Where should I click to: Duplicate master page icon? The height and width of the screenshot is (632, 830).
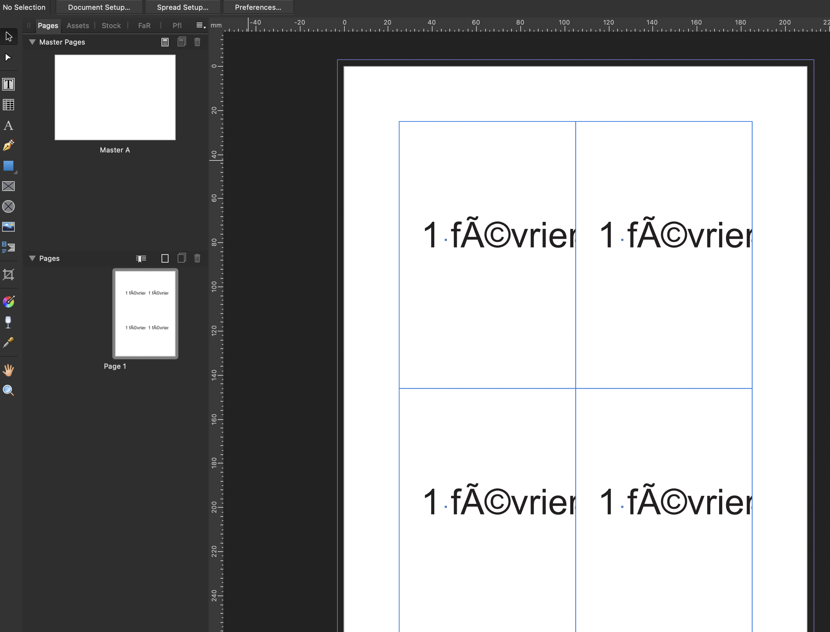click(x=182, y=42)
